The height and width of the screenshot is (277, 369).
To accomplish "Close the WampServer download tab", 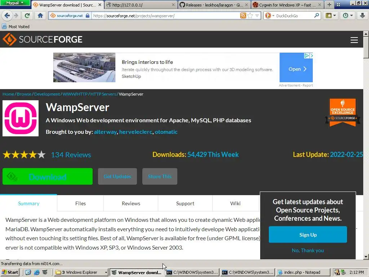I will pos(100,5).
